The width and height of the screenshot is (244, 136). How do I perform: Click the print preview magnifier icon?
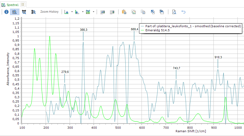coord(174,12)
